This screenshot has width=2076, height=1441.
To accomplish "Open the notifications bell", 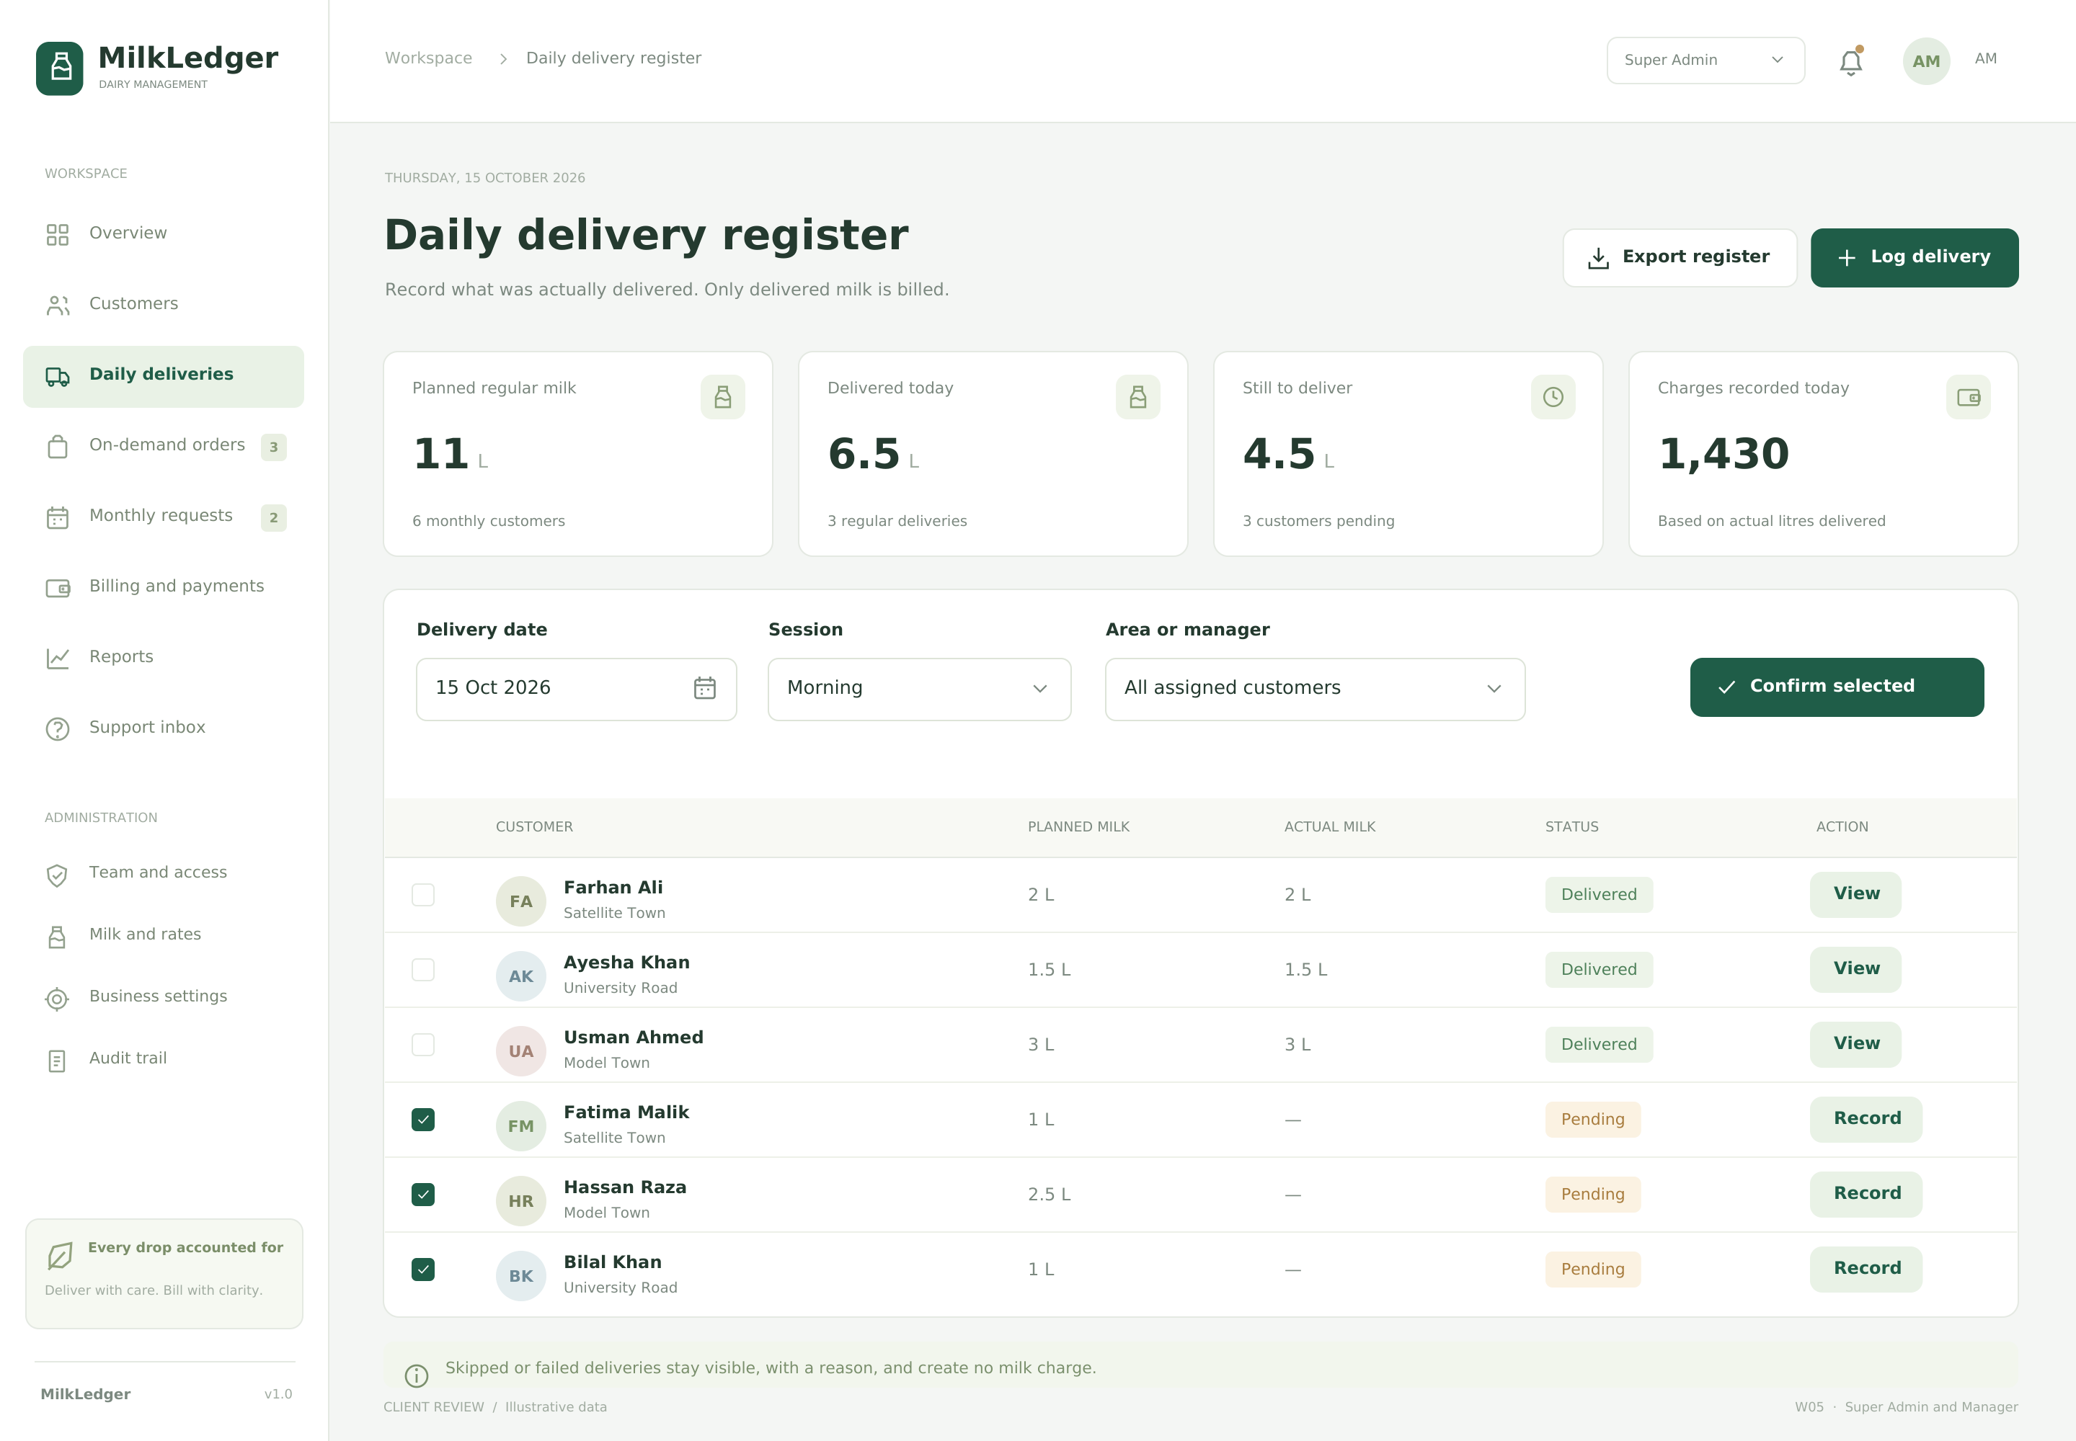I will (x=1850, y=61).
